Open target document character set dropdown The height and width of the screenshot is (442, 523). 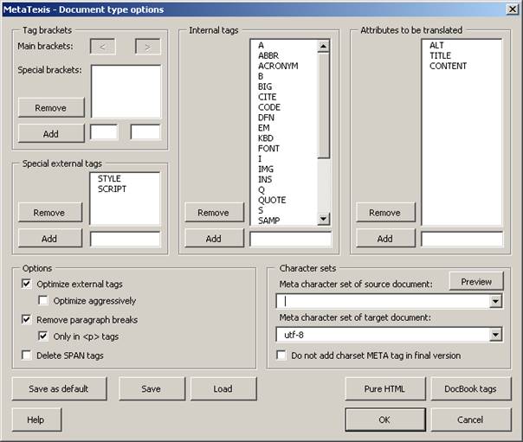(495, 335)
